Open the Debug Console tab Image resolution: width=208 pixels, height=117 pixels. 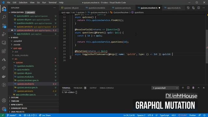coord(107,88)
